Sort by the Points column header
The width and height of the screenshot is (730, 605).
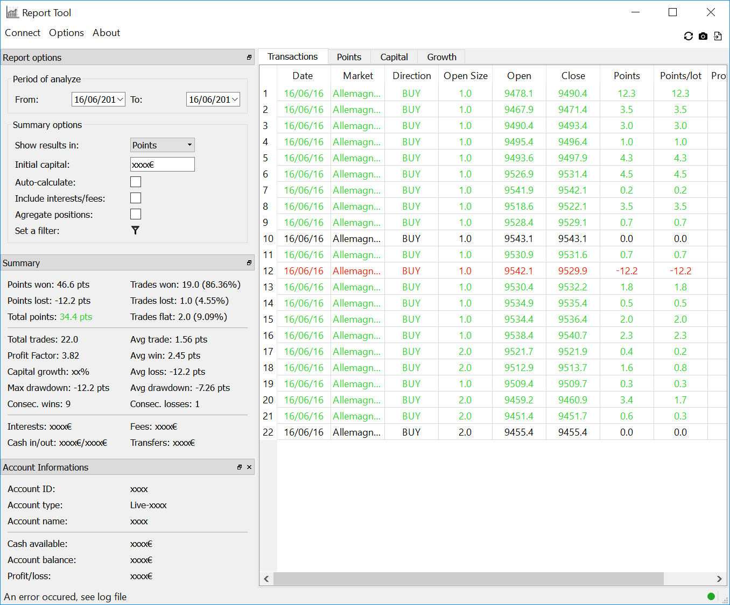(x=627, y=76)
